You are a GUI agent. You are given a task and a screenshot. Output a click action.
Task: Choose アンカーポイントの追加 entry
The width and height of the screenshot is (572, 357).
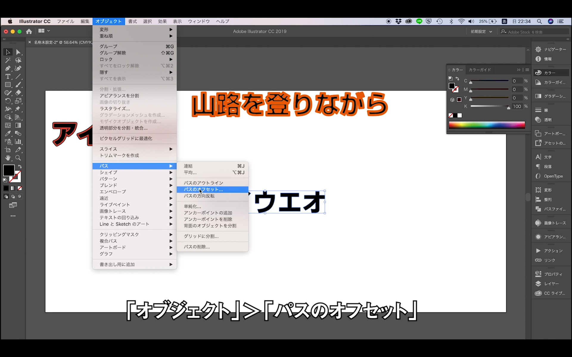point(212,213)
